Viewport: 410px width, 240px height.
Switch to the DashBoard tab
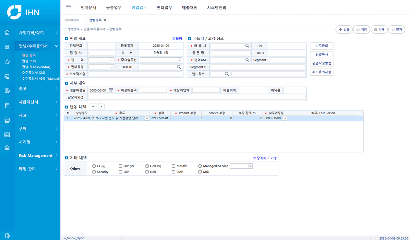coord(71,20)
